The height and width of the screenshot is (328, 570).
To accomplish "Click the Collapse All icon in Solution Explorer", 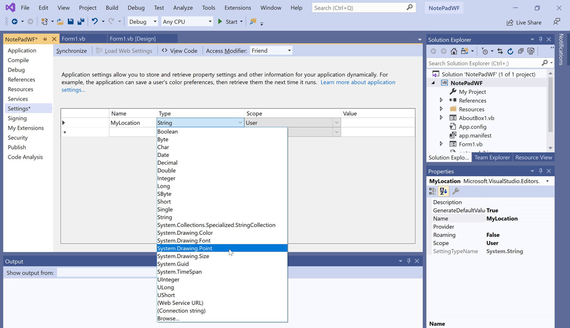I will 520,51.
